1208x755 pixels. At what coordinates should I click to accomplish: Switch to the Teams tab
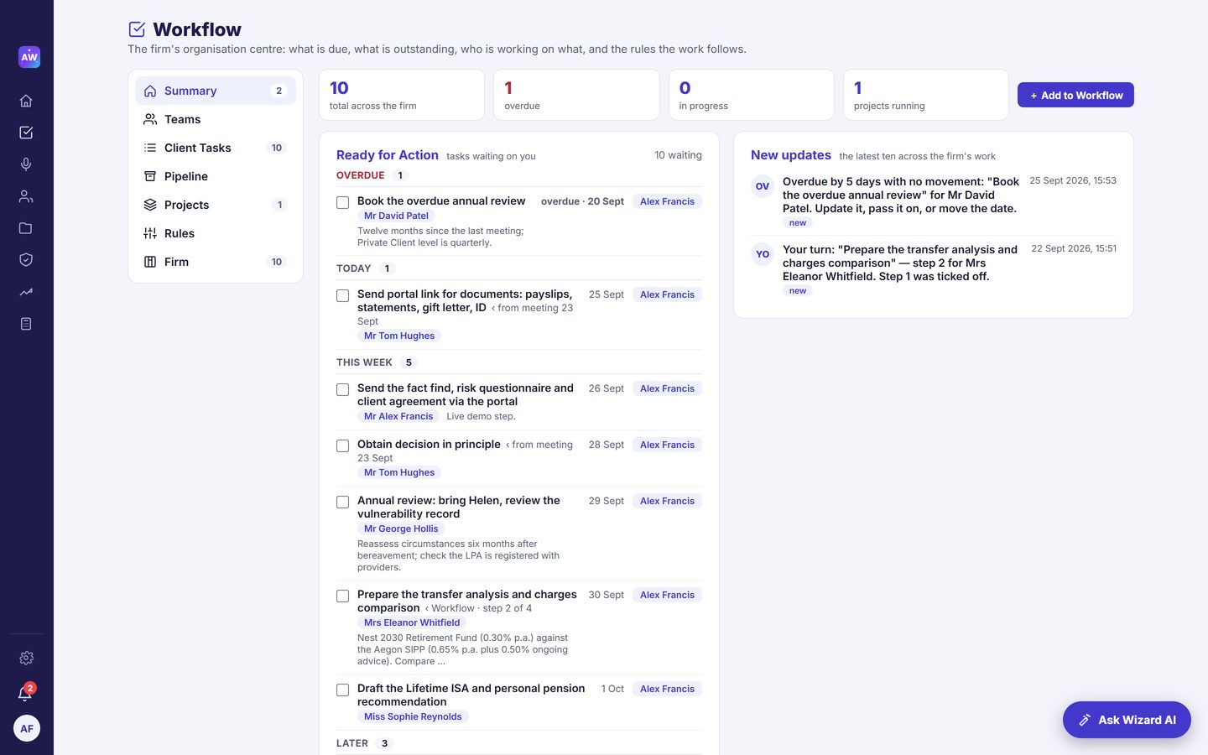[216, 119]
